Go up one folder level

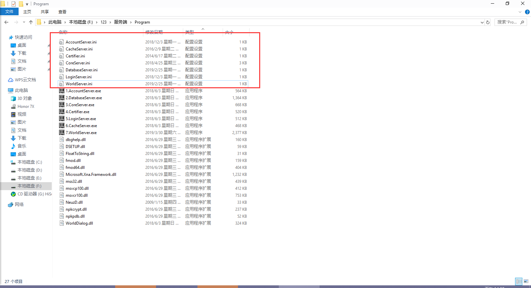point(31,22)
